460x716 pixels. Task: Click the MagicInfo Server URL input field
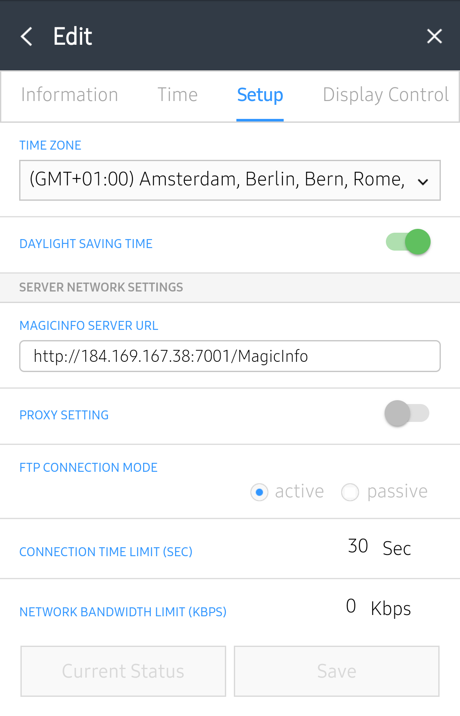[x=230, y=356]
